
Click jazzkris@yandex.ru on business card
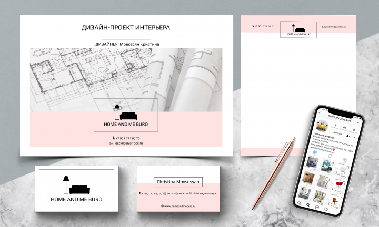coord(177,193)
